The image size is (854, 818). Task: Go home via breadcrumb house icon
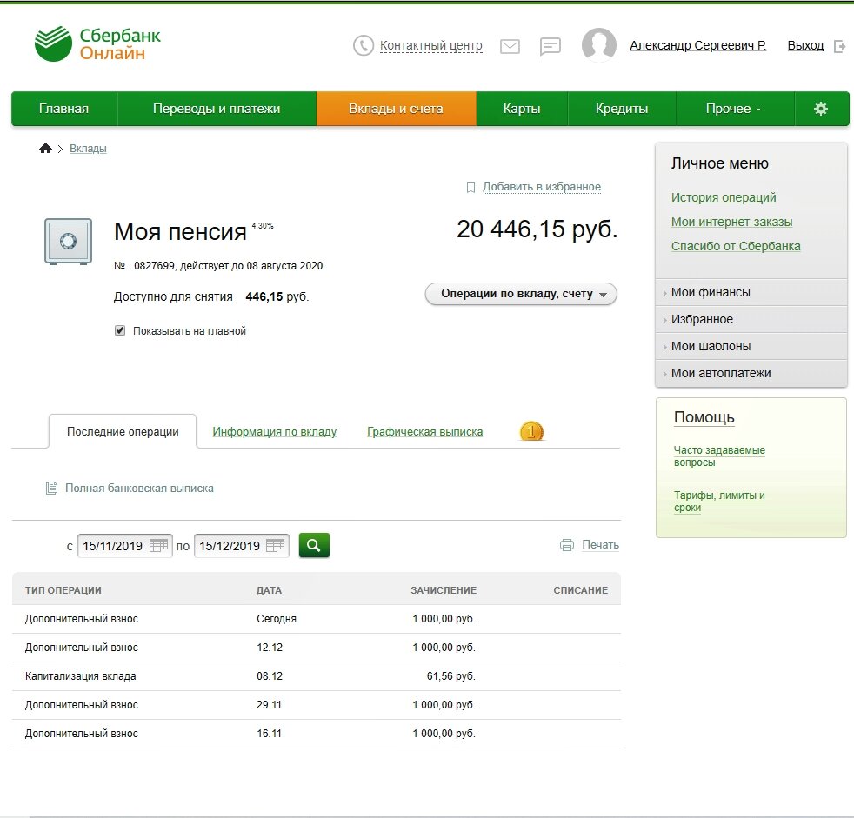click(x=45, y=148)
